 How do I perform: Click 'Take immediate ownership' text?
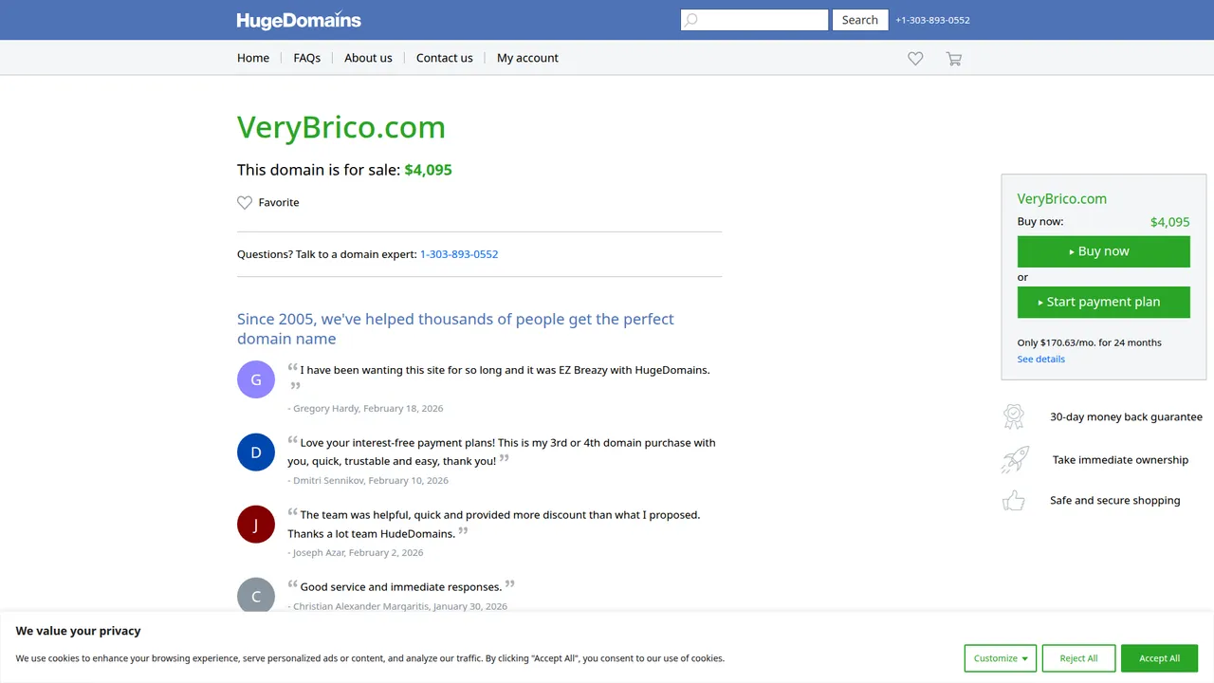1120,459
